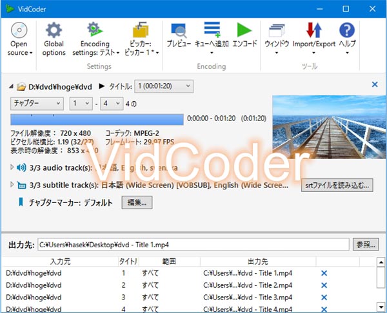This screenshot has height=313, width=387.
Task: Open the チャプター range type dropdown
Action: pos(37,103)
